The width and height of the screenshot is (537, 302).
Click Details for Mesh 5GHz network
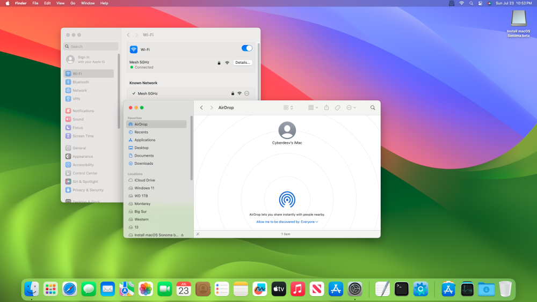pos(243,63)
